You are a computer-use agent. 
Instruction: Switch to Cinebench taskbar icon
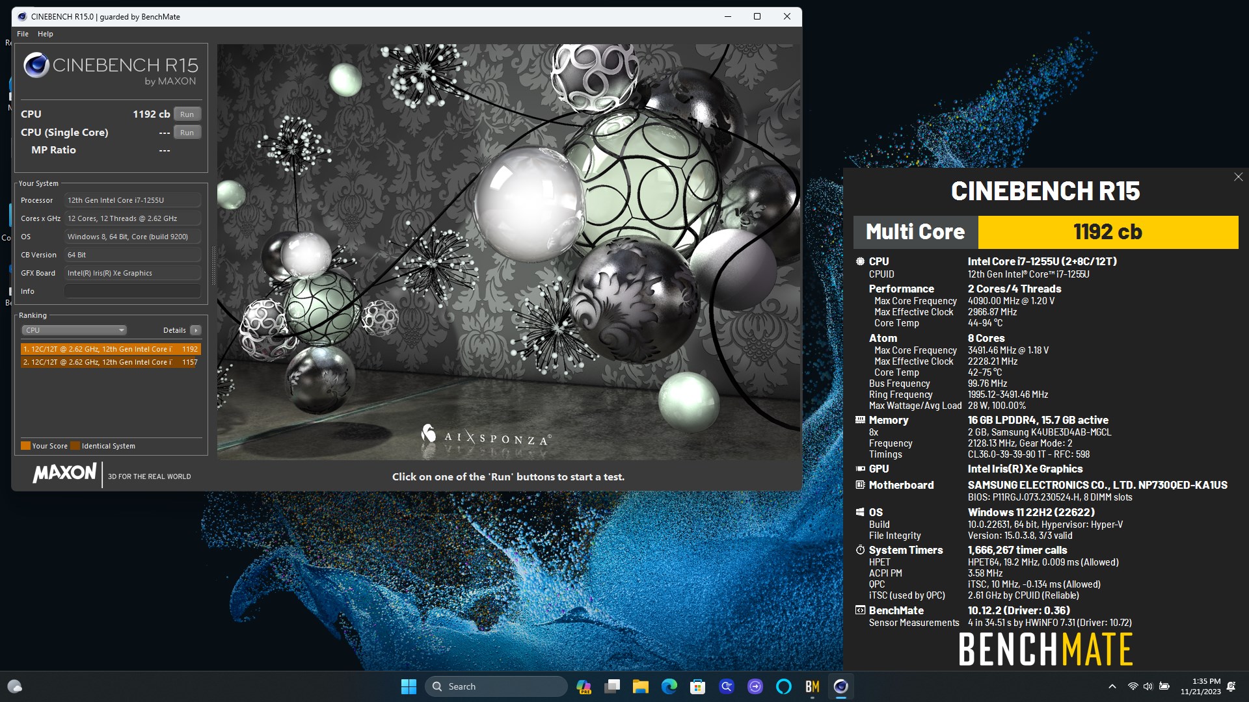pos(841,686)
